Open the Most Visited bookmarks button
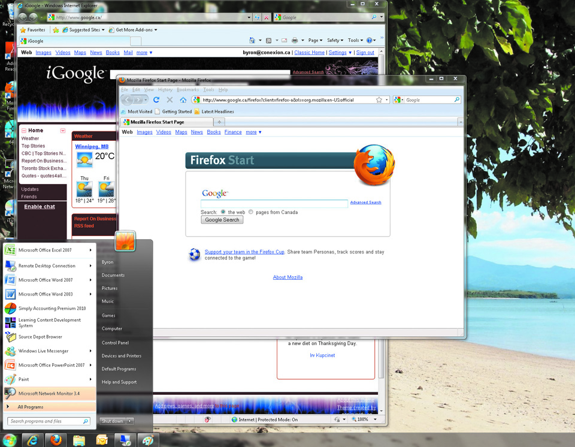The height and width of the screenshot is (447, 575). [137, 111]
